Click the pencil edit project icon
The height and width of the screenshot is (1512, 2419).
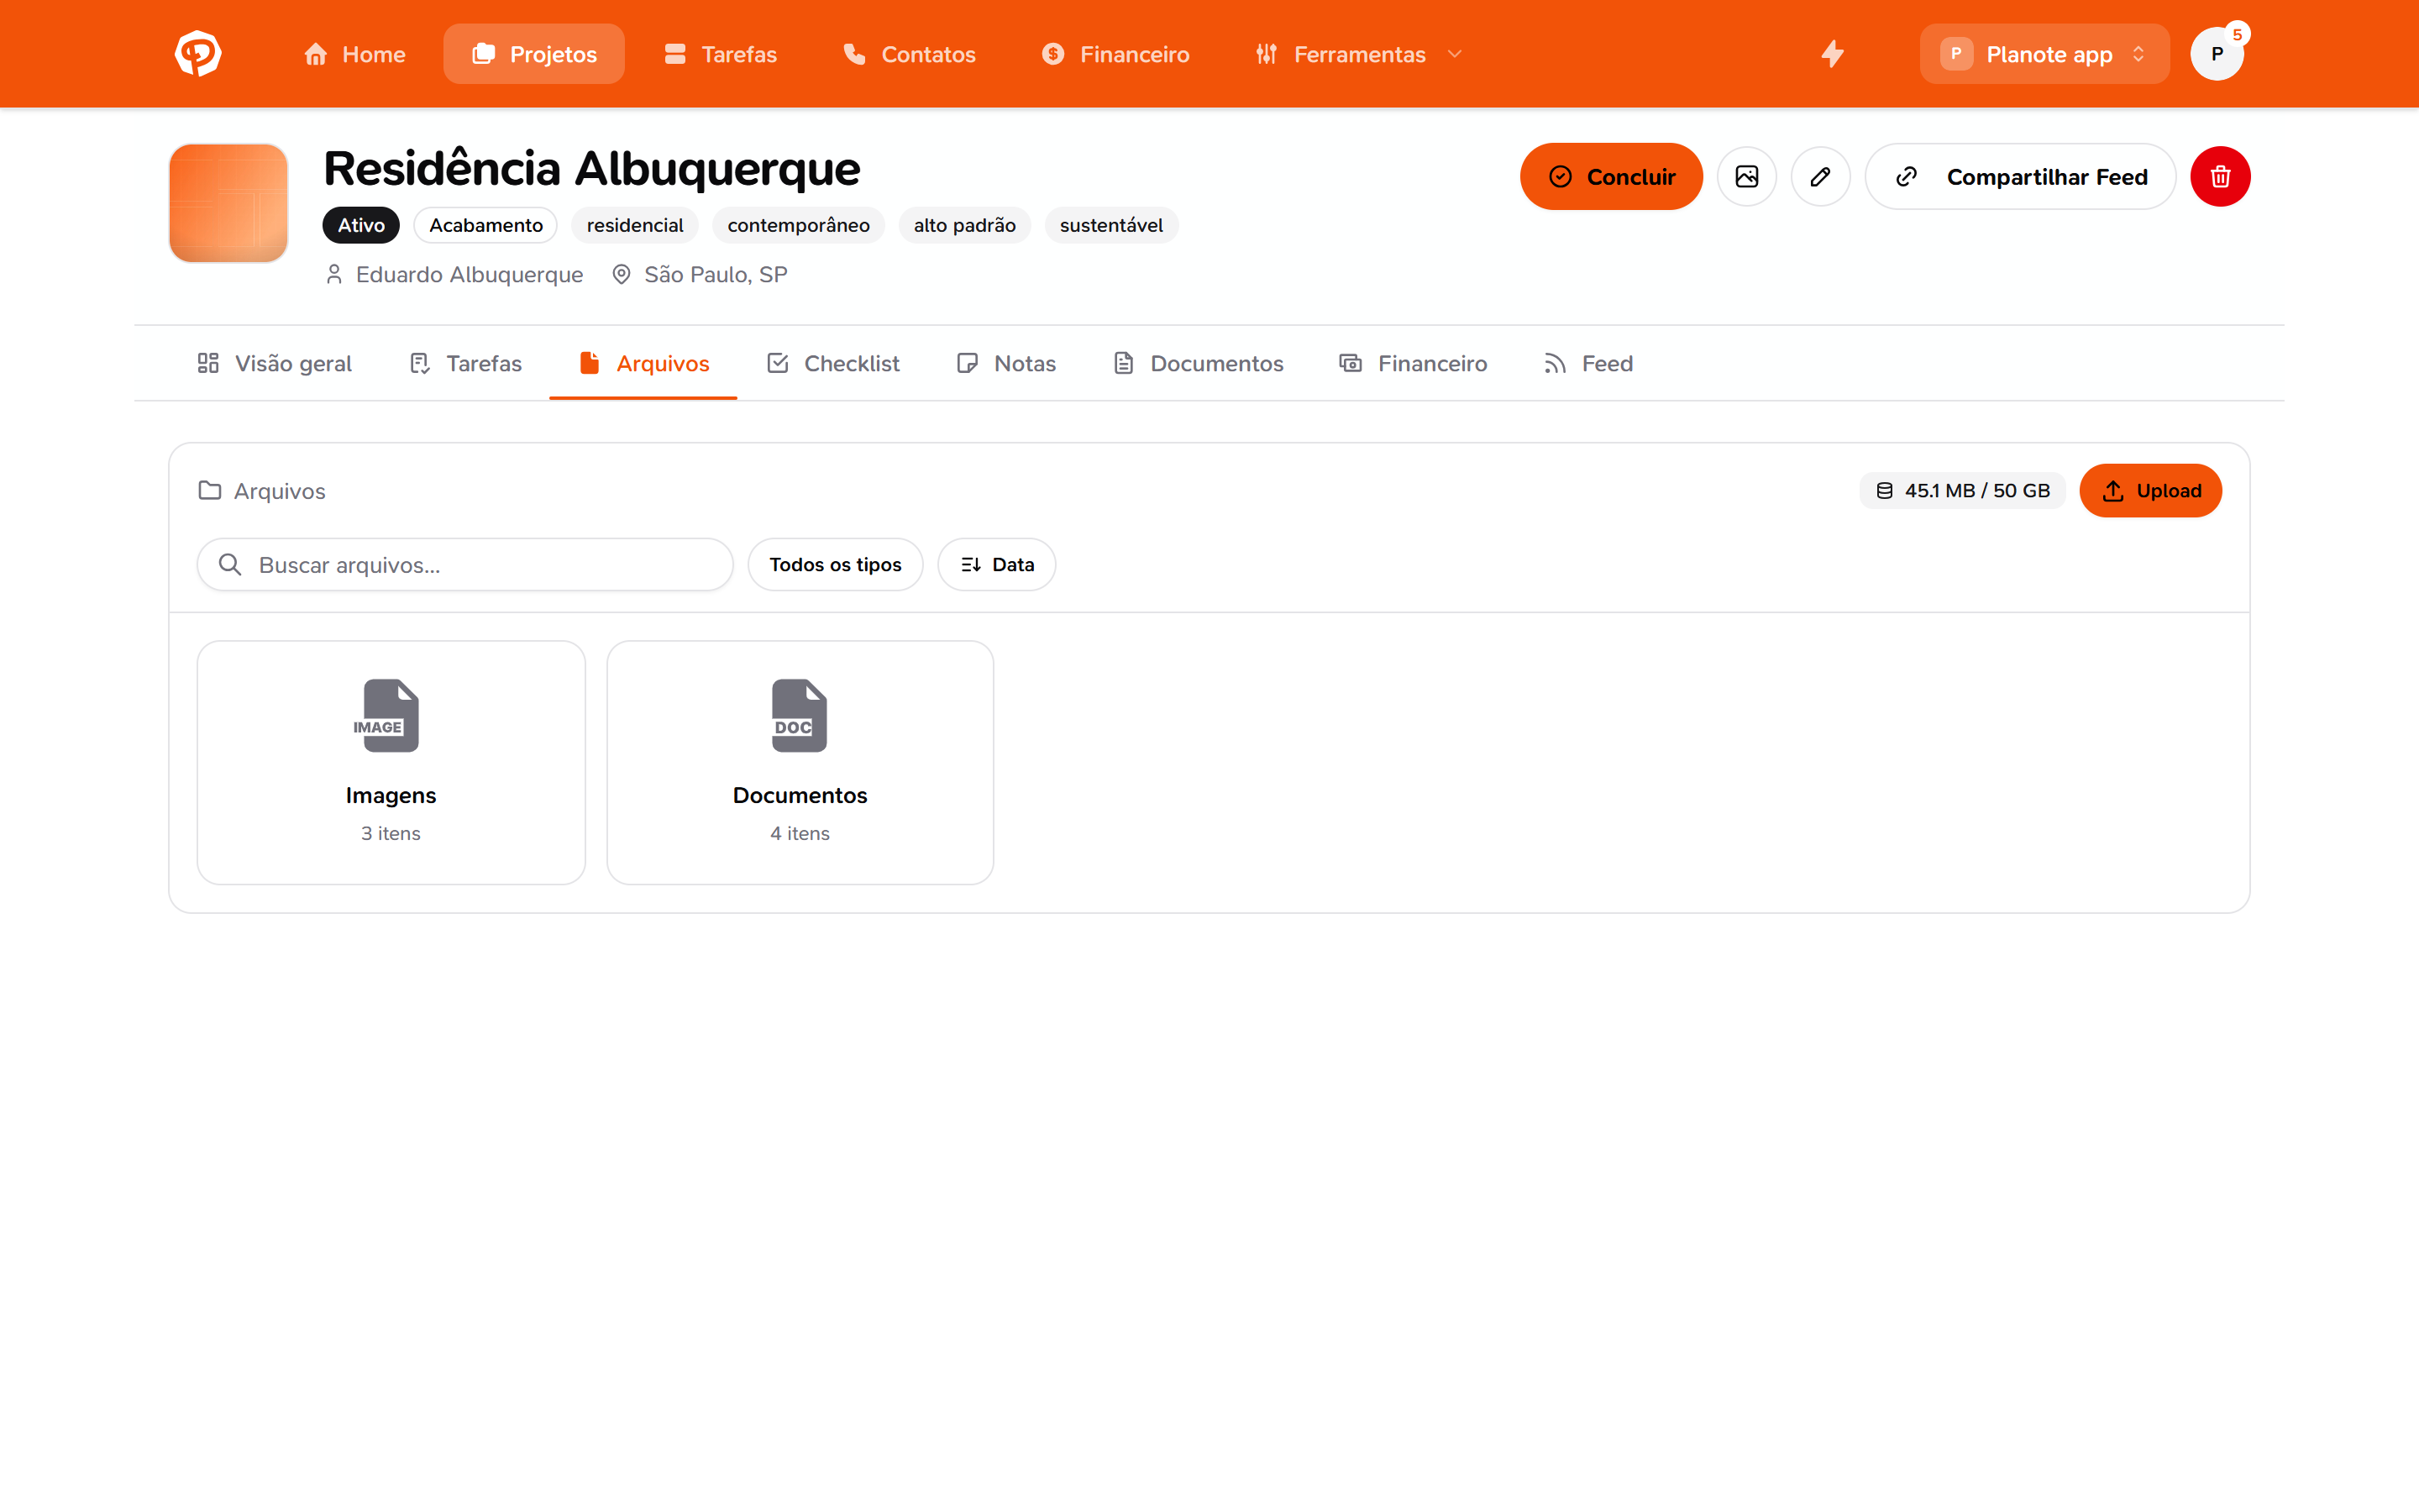coord(1820,176)
